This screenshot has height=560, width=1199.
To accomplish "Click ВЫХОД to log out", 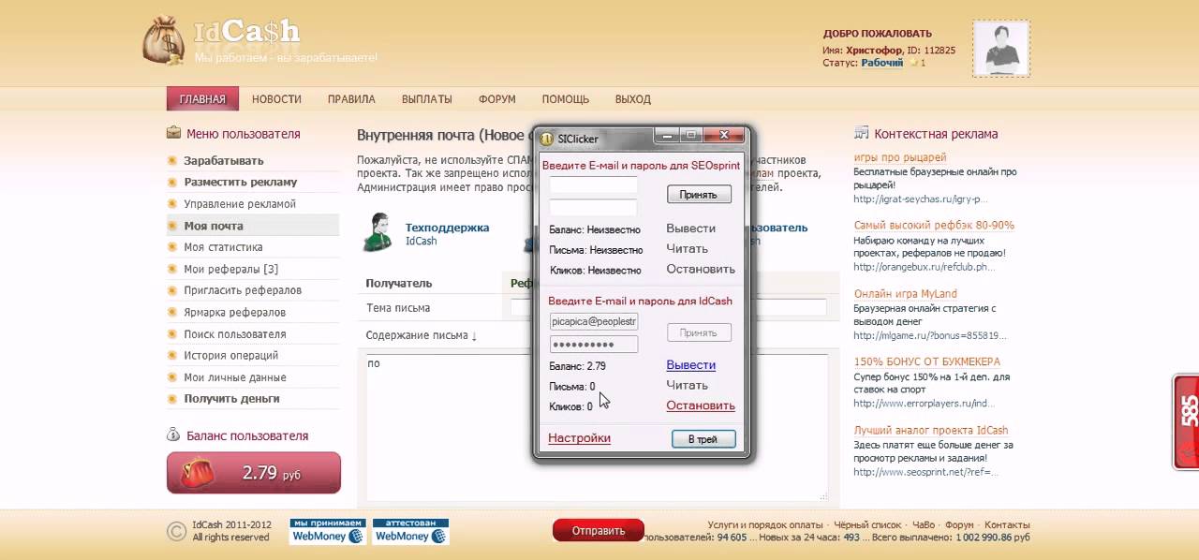I will 633,98.
